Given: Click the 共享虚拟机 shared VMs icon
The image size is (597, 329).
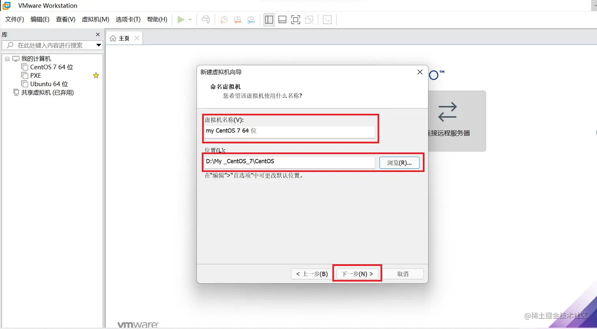Looking at the screenshot, I should click(16, 92).
